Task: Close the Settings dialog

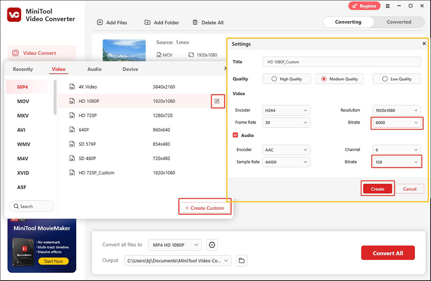Action: (x=424, y=43)
